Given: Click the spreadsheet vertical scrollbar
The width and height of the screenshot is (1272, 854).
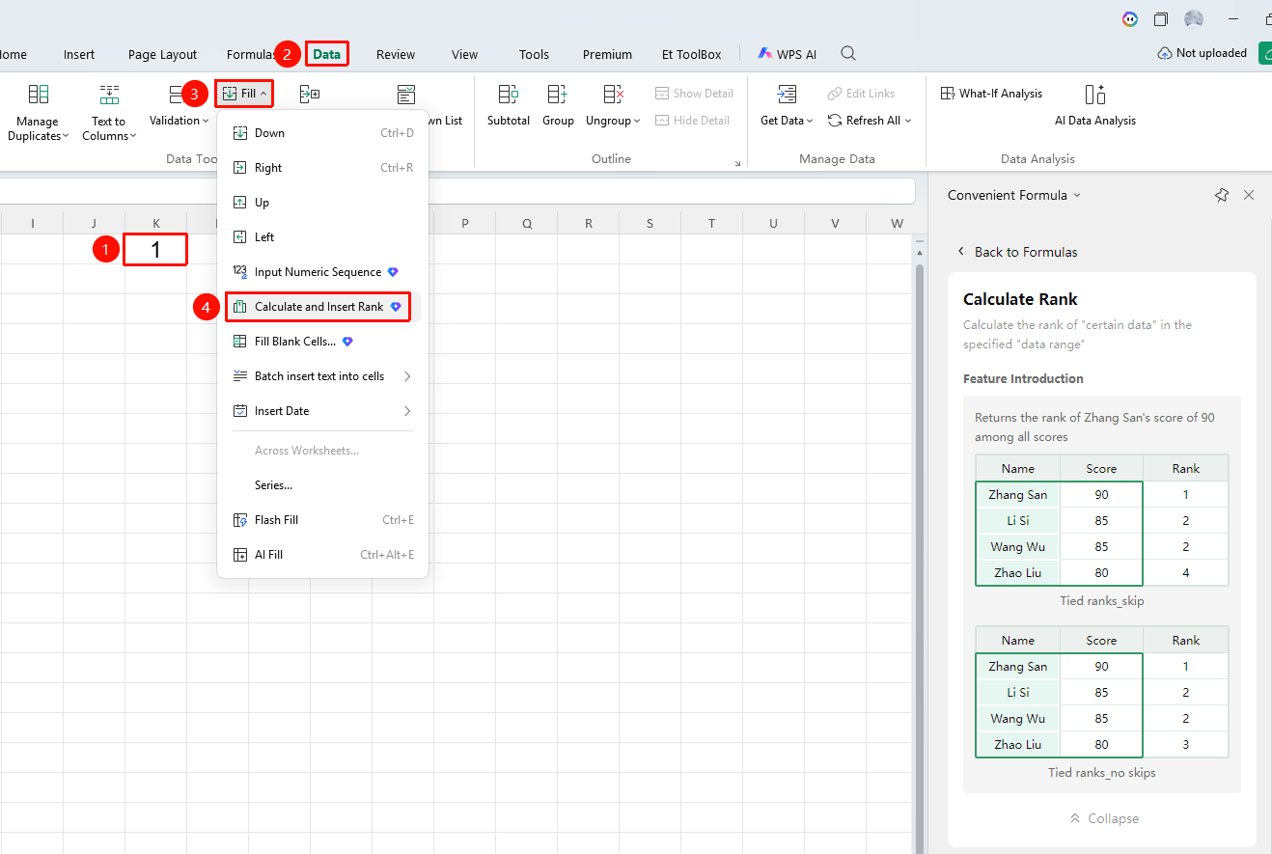Looking at the screenshot, I should click(x=919, y=560).
